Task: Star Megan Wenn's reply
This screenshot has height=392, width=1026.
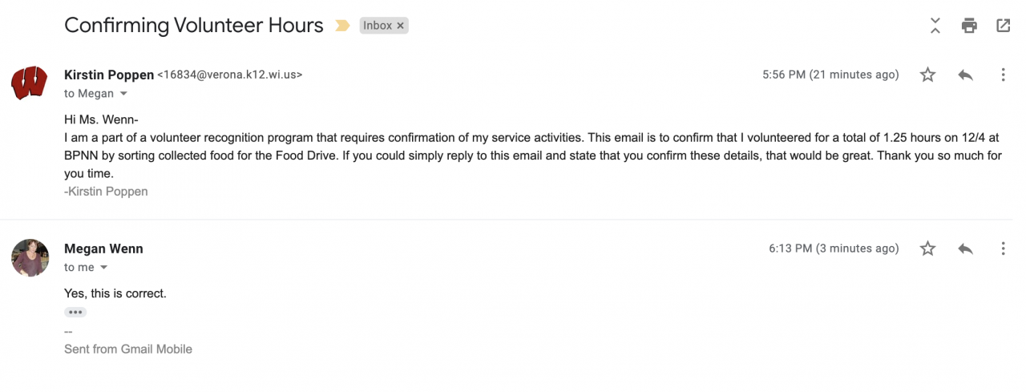Action: [927, 249]
